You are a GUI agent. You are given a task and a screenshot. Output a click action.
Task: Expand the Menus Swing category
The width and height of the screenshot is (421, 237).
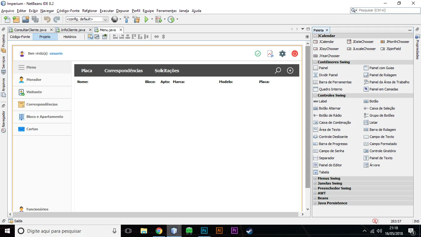(315, 178)
